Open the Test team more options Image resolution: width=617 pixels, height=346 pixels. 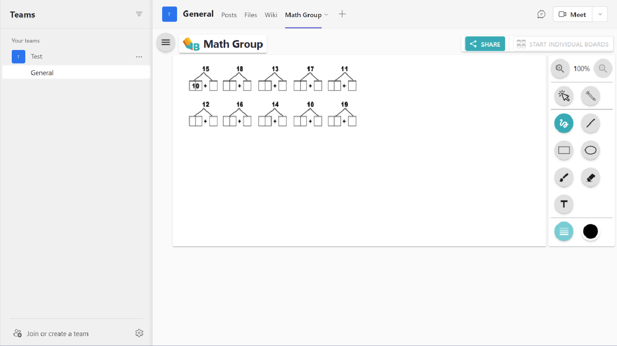[x=139, y=57]
